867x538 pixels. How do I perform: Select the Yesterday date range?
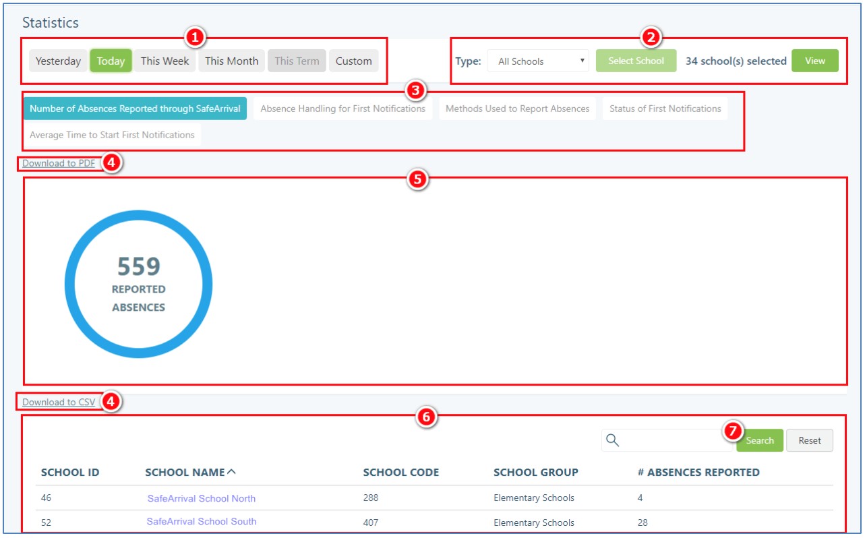coord(58,61)
